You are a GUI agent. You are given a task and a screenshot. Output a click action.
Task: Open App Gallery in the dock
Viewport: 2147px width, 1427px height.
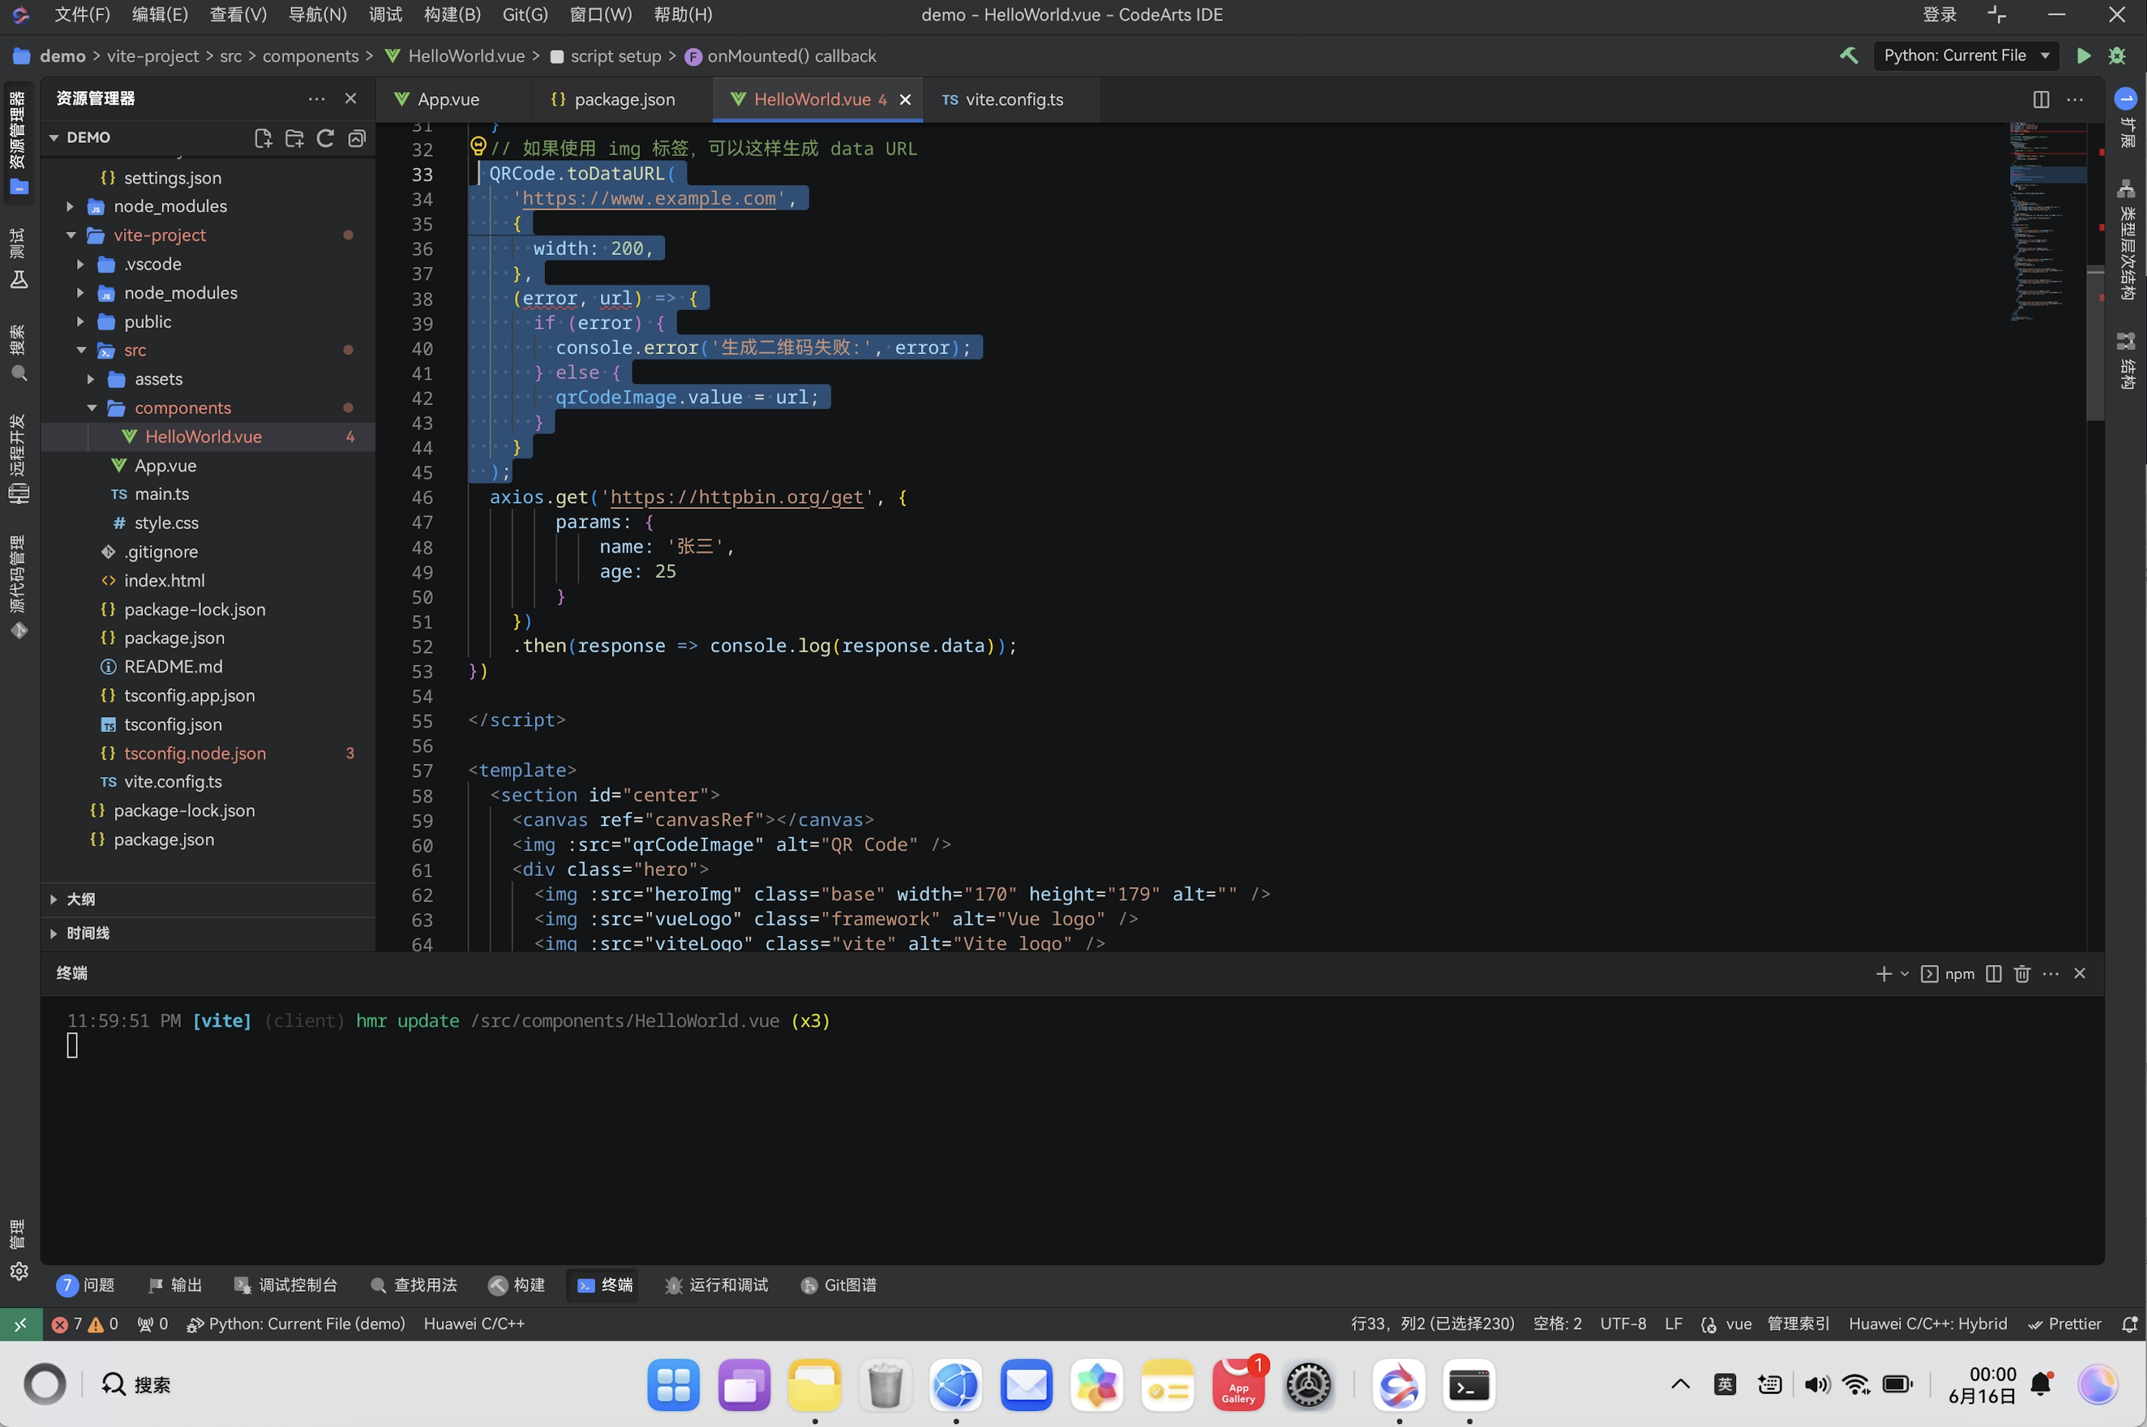pyautogui.click(x=1238, y=1385)
